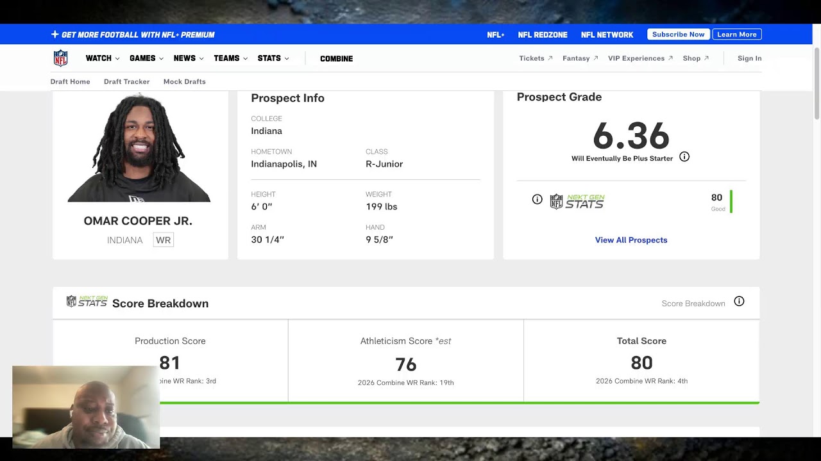Click Next Gen Stats logo in Prospect Grade card
Viewport: 821px width, 461px height.
coord(577,202)
